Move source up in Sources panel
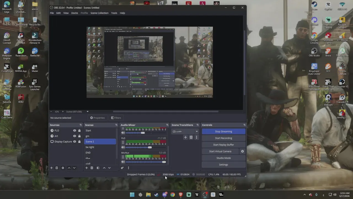 [x=69, y=168]
